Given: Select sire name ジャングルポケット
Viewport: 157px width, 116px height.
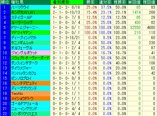Looking at the screenshot, I should pos(24,53).
